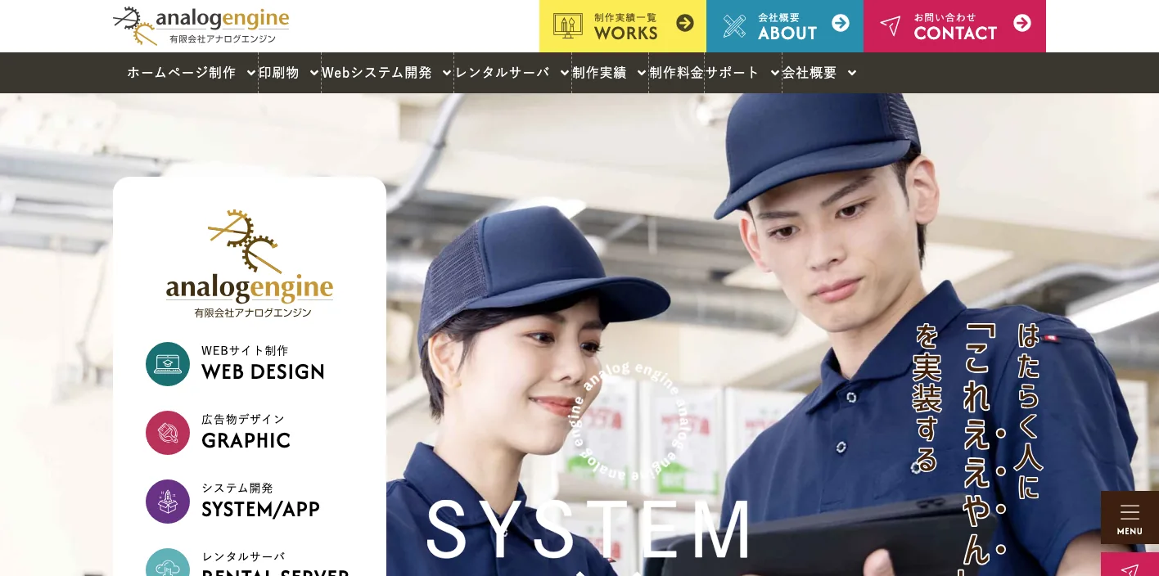The height and width of the screenshot is (576, 1159).
Task: Click the CONTACT label in the header
Action: click(955, 34)
